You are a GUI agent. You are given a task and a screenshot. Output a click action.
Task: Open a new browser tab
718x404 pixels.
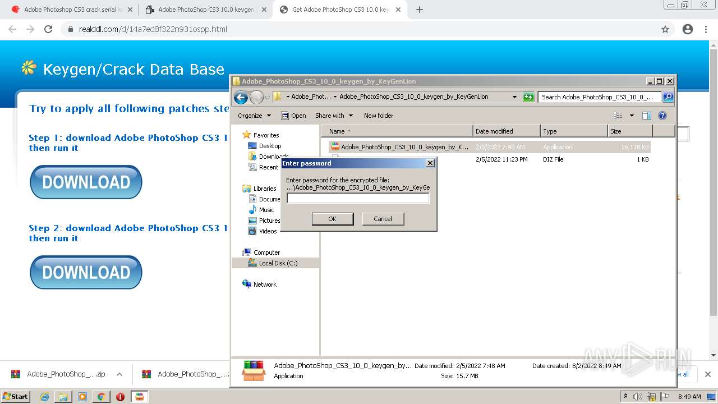[420, 10]
